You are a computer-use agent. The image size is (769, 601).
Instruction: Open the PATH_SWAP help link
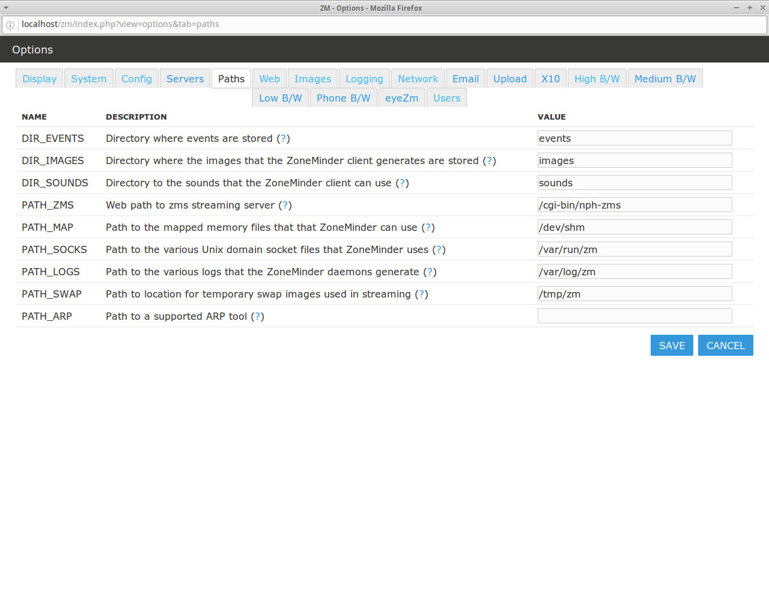(422, 294)
